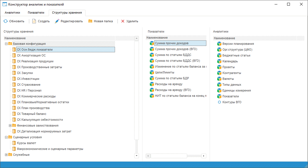This screenshot has width=308, height=168.
Task: Click the circle icon beside Контуры ВГО
Action: point(219,102)
